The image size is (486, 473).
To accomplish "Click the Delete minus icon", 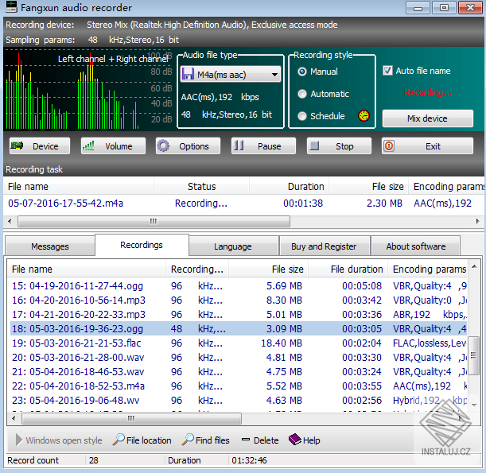I will [x=246, y=440].
